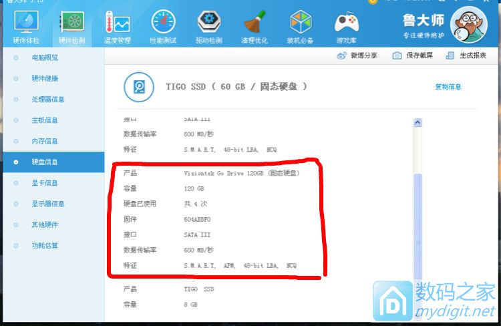Click 专注硬件防护 slogan text
The width and height of the screenshot is (501, 326).
click(x=424, y=35)
